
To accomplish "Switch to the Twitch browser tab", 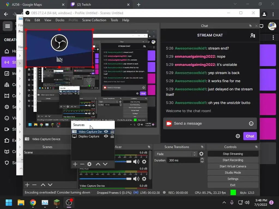I will click(x=100, y=5).
